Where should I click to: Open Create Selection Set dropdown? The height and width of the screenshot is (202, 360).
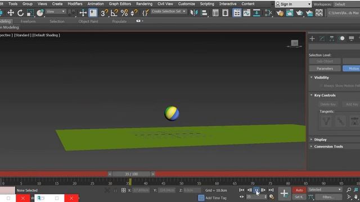click(168, 11)
